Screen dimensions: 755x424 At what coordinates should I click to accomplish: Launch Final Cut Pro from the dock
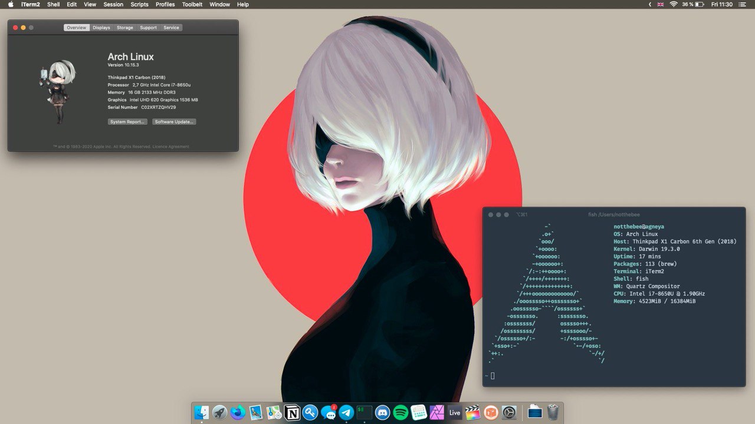[x=472, y=413]
